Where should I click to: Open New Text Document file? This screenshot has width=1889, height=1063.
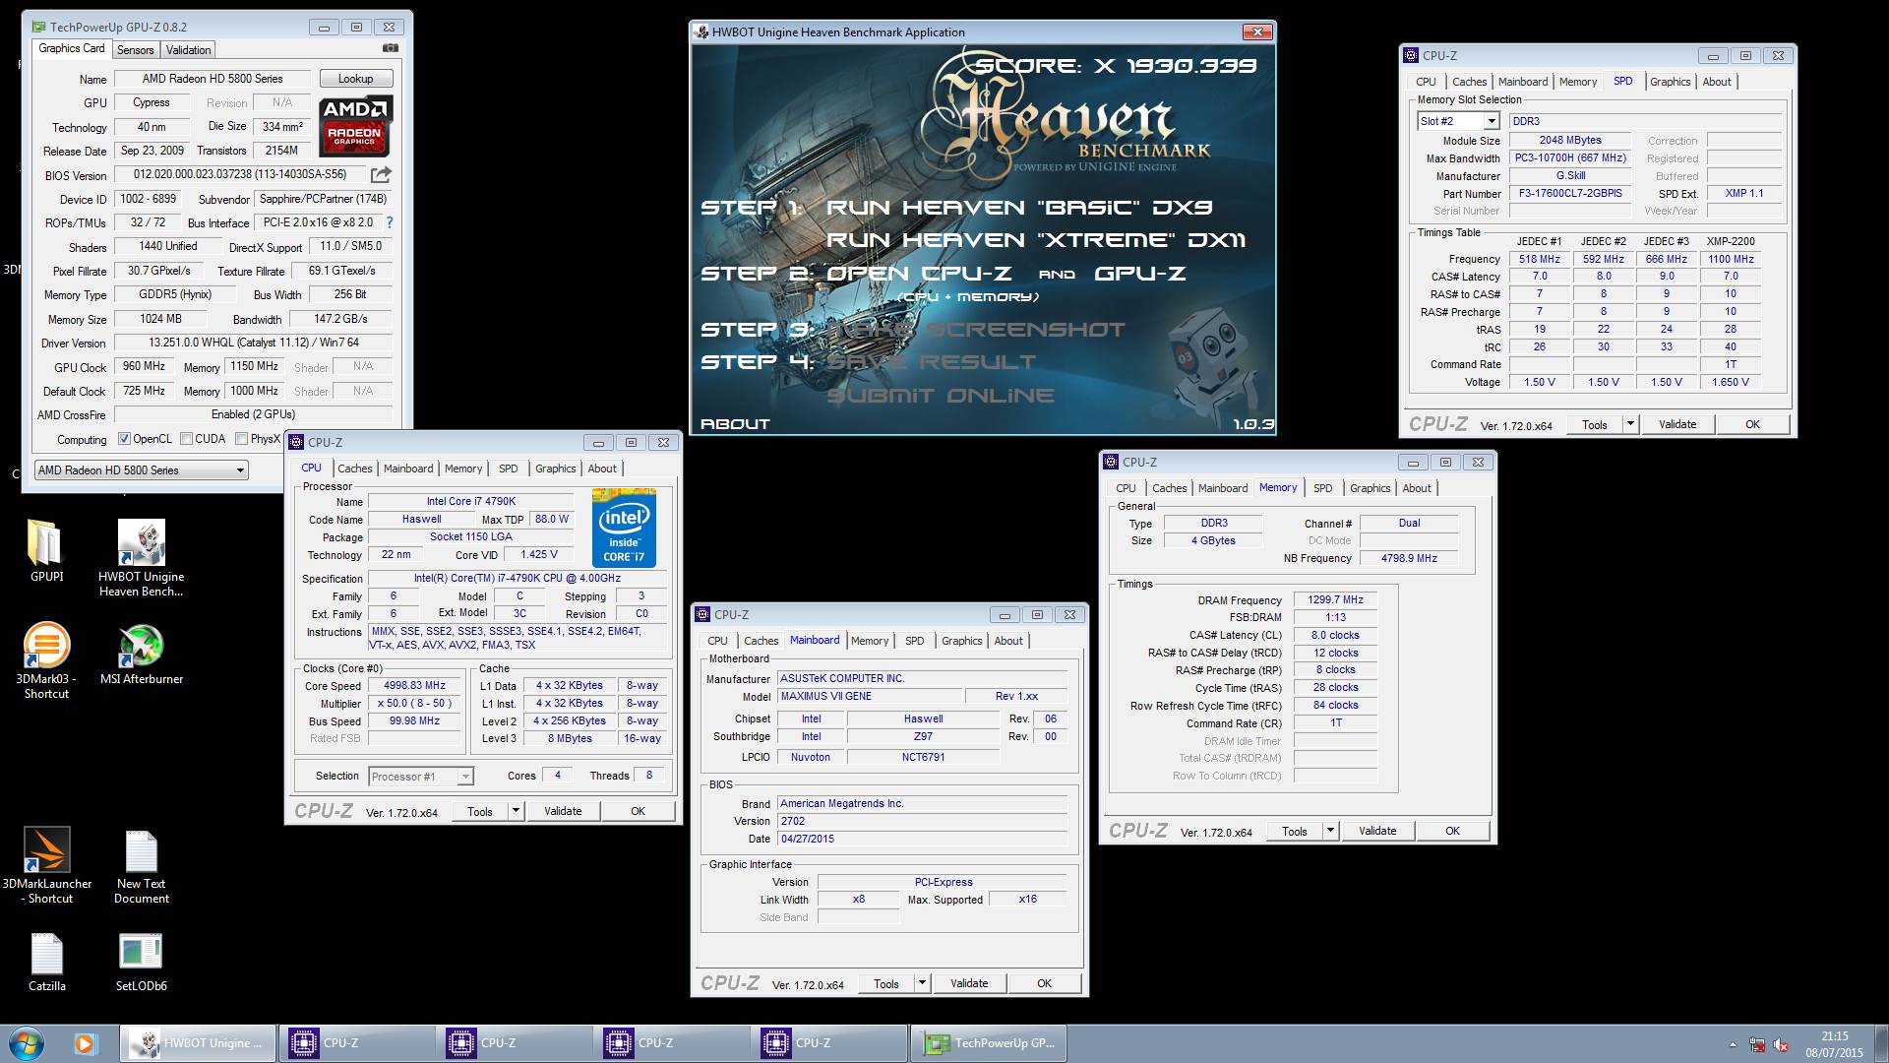(x=141, y=851)
